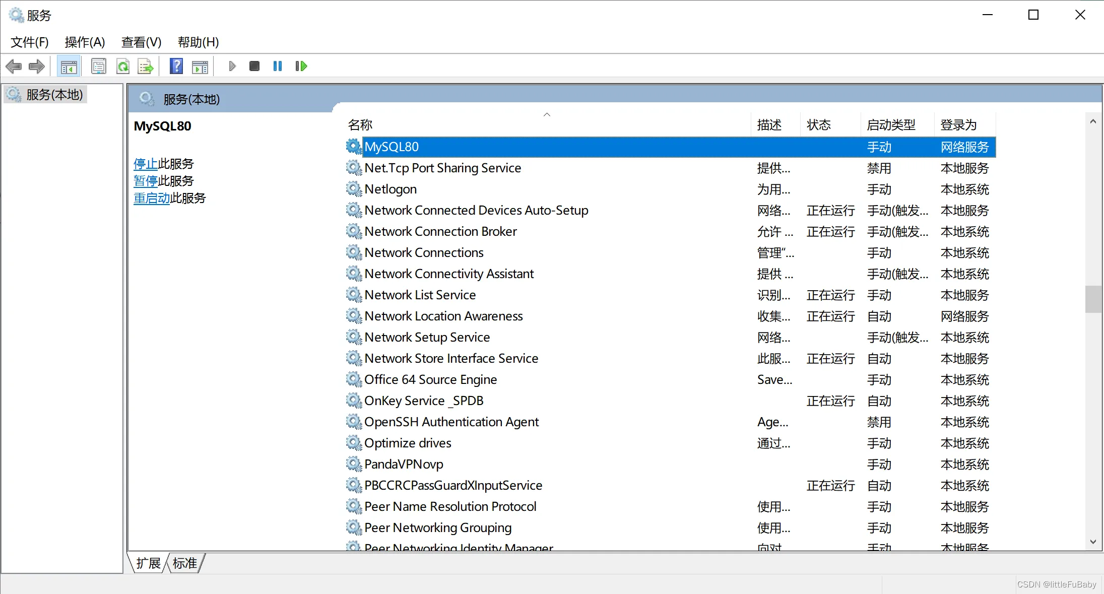This screenshot has height=594, width=1104.
Task: Click the Export List toolbar icon
Action: (146, 66)
